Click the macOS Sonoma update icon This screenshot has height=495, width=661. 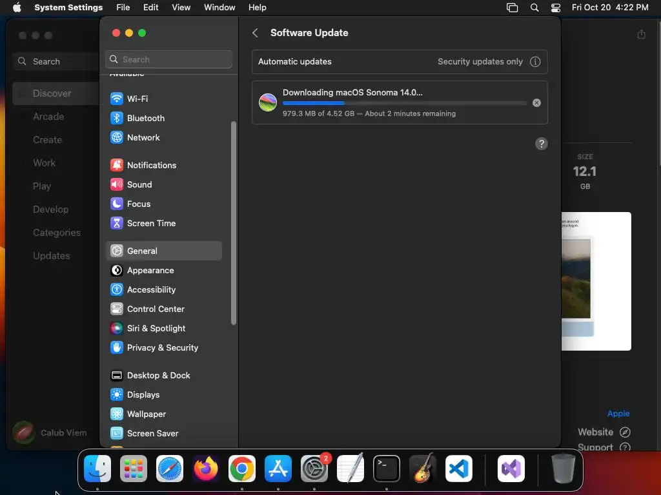[x=268, y=102]
